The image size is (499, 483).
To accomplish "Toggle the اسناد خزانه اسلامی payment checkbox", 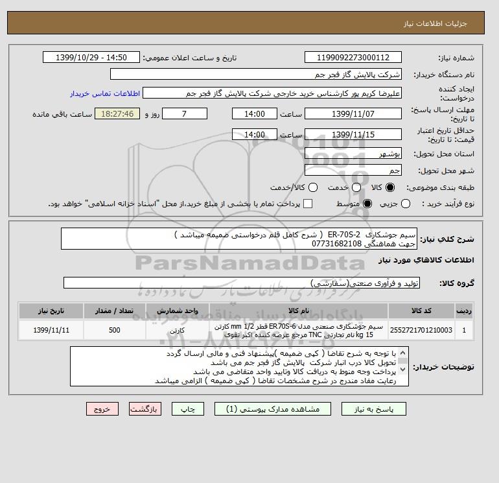I will (308, 204).
